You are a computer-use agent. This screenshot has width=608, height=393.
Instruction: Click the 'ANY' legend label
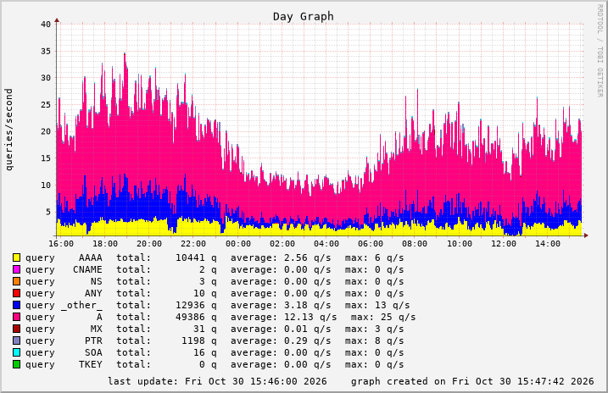[x=93, y=294]
